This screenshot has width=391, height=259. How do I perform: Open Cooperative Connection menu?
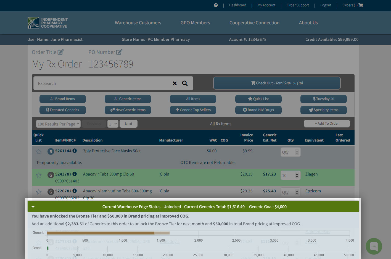pyautogui.click(x=254, y=23)
